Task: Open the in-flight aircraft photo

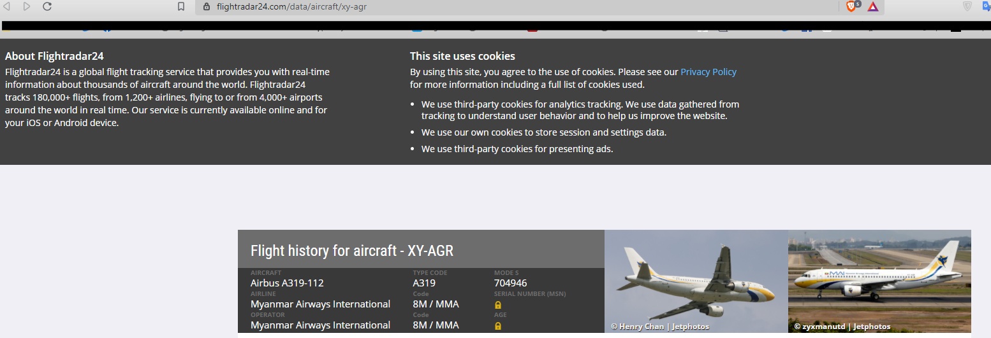Action: pyautogui.click(x=696, y=280)
